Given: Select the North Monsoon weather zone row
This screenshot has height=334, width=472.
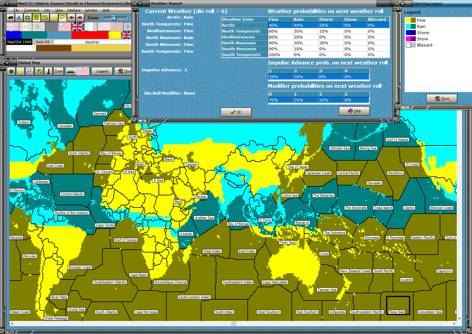Looking at the screenshot, I should [305, 43].
